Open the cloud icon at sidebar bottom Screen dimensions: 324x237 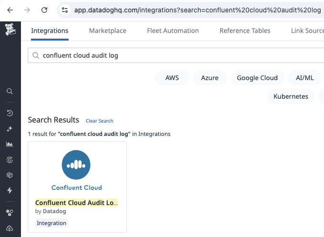coord(10,228)
